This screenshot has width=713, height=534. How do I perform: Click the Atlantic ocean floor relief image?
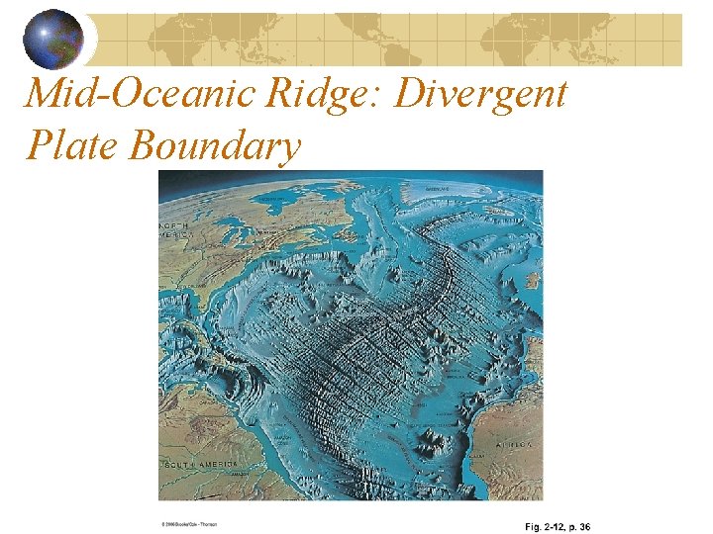[351, 335]
